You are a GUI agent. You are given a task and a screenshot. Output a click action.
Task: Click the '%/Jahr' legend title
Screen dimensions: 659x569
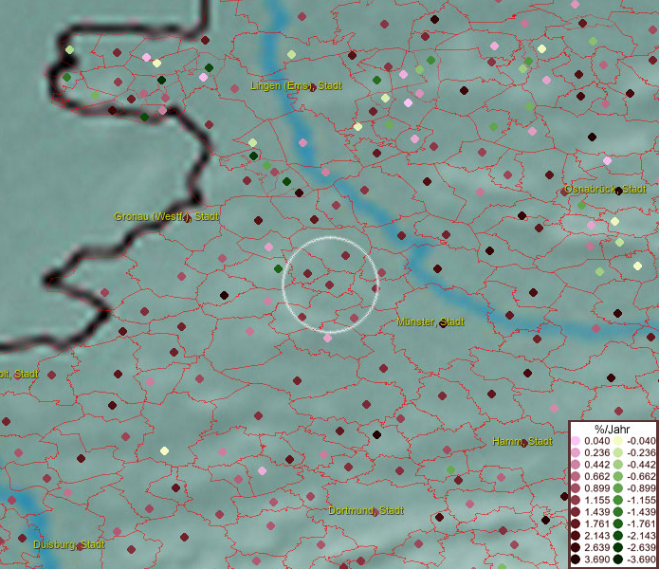[x=612, y=429]
